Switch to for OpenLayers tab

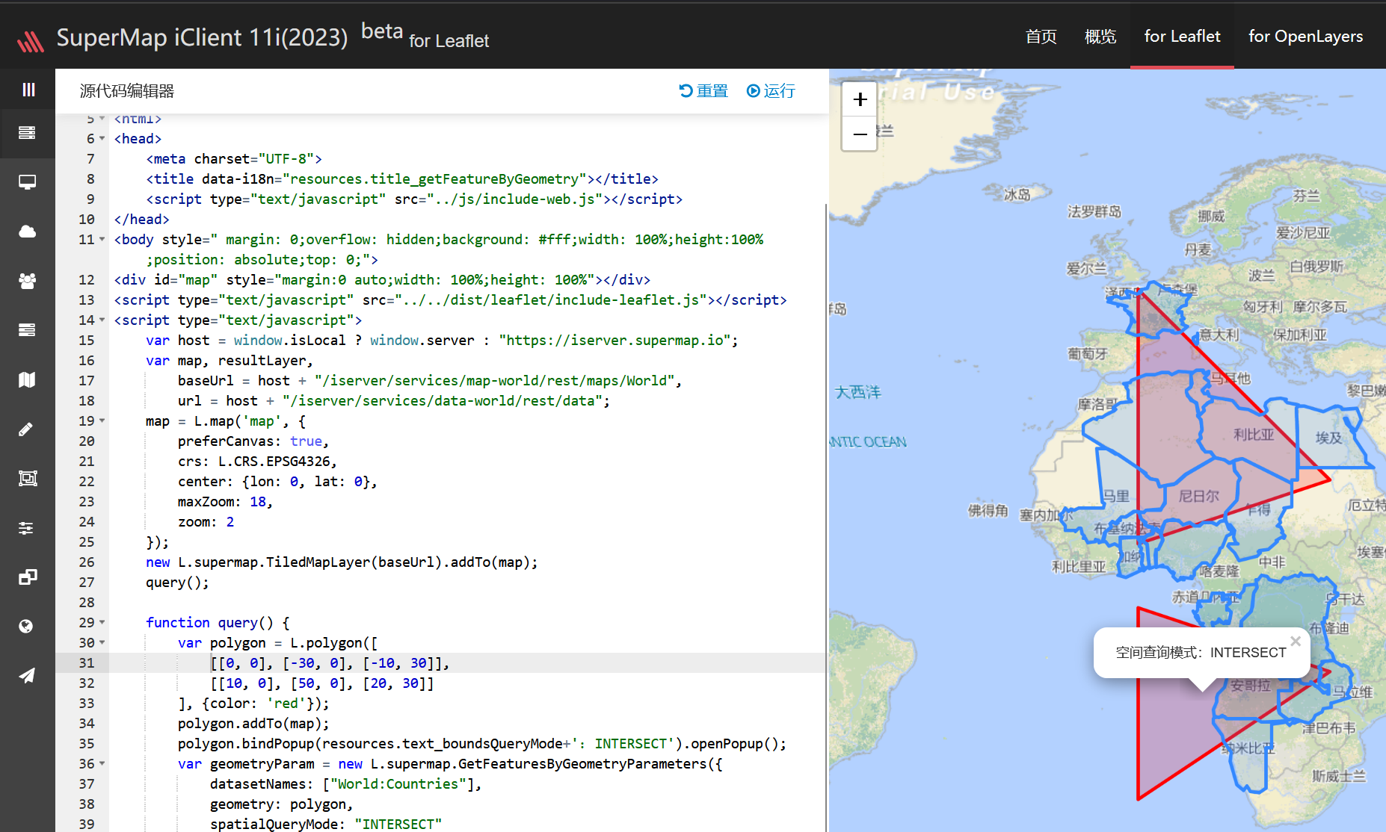pyautogui.click(x=1305, y=37)
